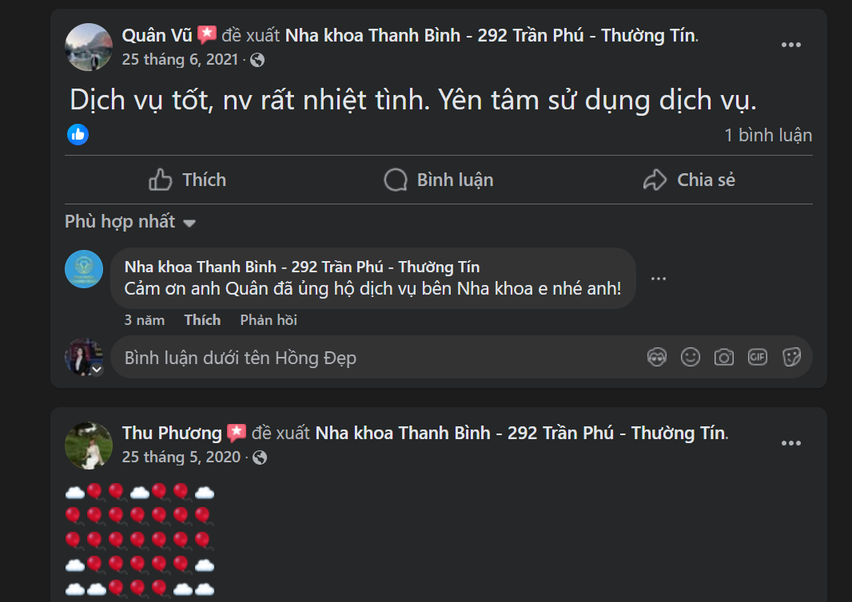Click the comment input field 'Bình luận dưới tên Hồng Đẹp'

pos(320,358)
